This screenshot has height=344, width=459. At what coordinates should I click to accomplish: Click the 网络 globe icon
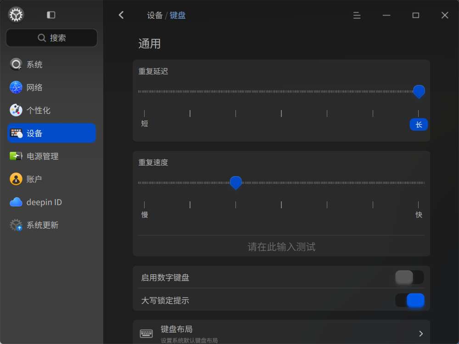click(16, 87)
